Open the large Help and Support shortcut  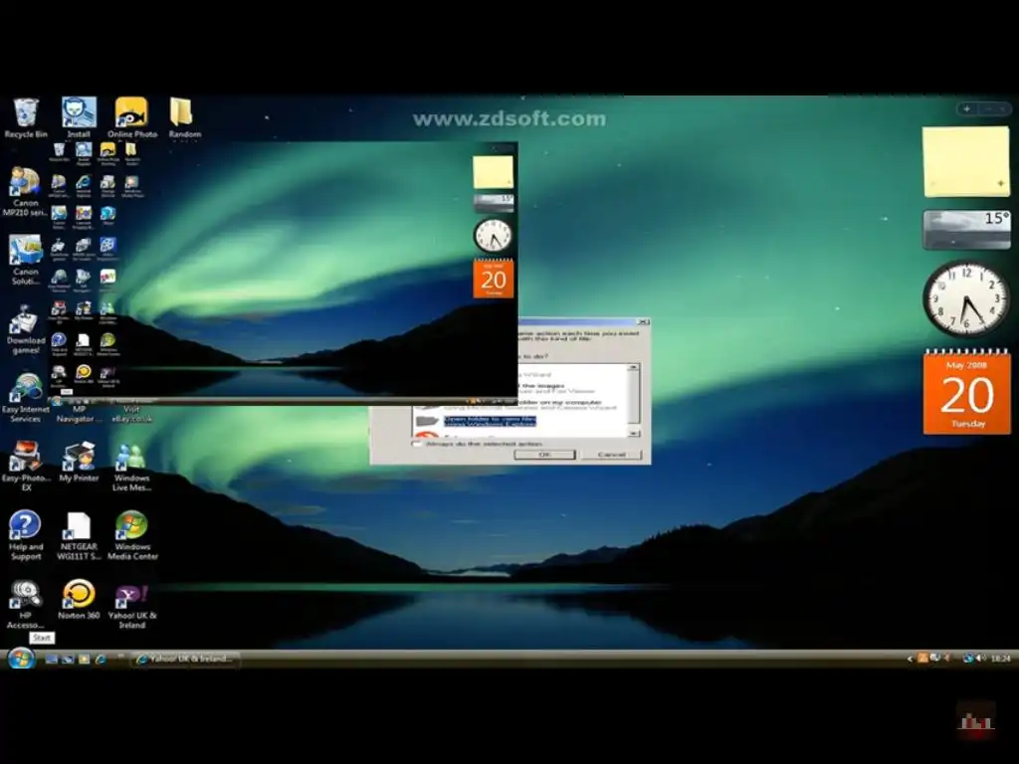(x=26, y=535)
